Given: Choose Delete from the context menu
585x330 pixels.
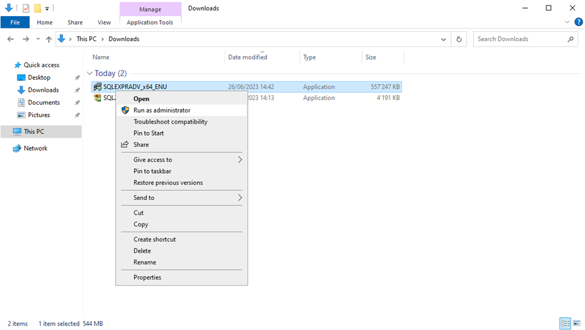Looking at the screenshot, I should [182, 251].
